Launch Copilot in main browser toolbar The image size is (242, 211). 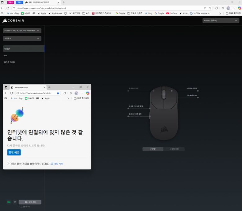(x=240, y=8)
